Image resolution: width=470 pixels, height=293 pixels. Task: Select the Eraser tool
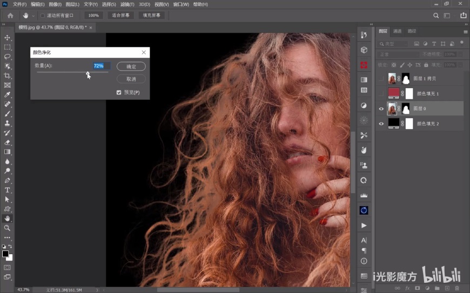(7, 142)
